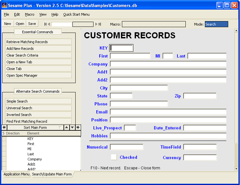
Task: Click form scrollbar up arrow
Action: [x=236, y=31]
